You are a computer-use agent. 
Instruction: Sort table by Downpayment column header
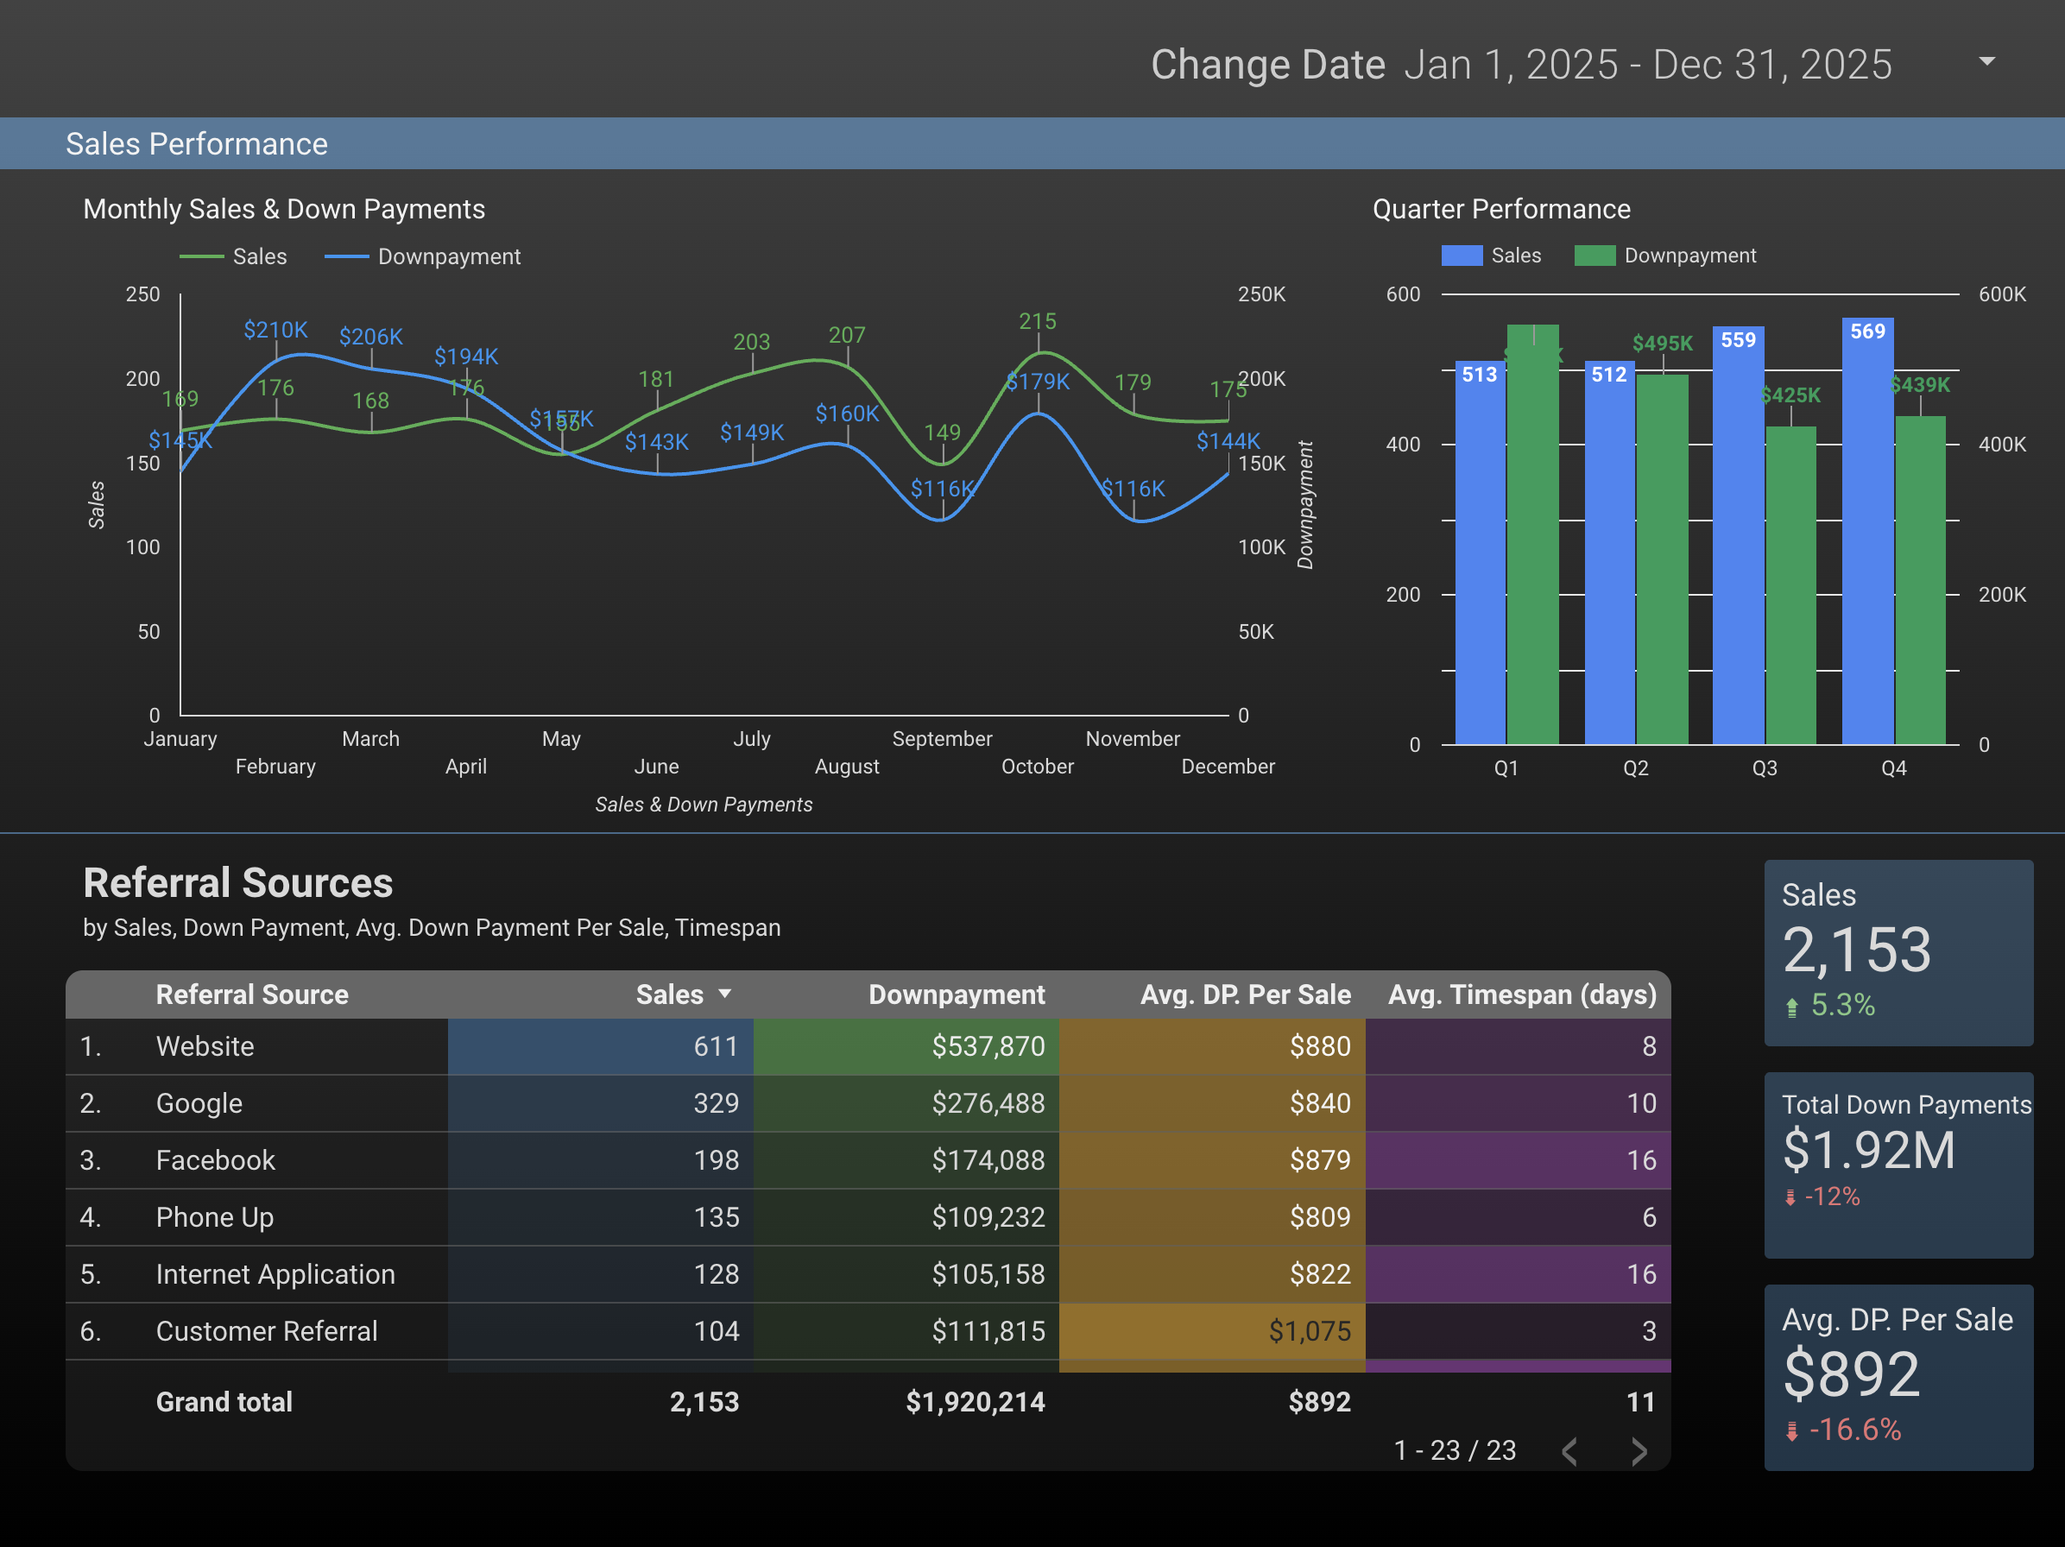tap(956, 994)
